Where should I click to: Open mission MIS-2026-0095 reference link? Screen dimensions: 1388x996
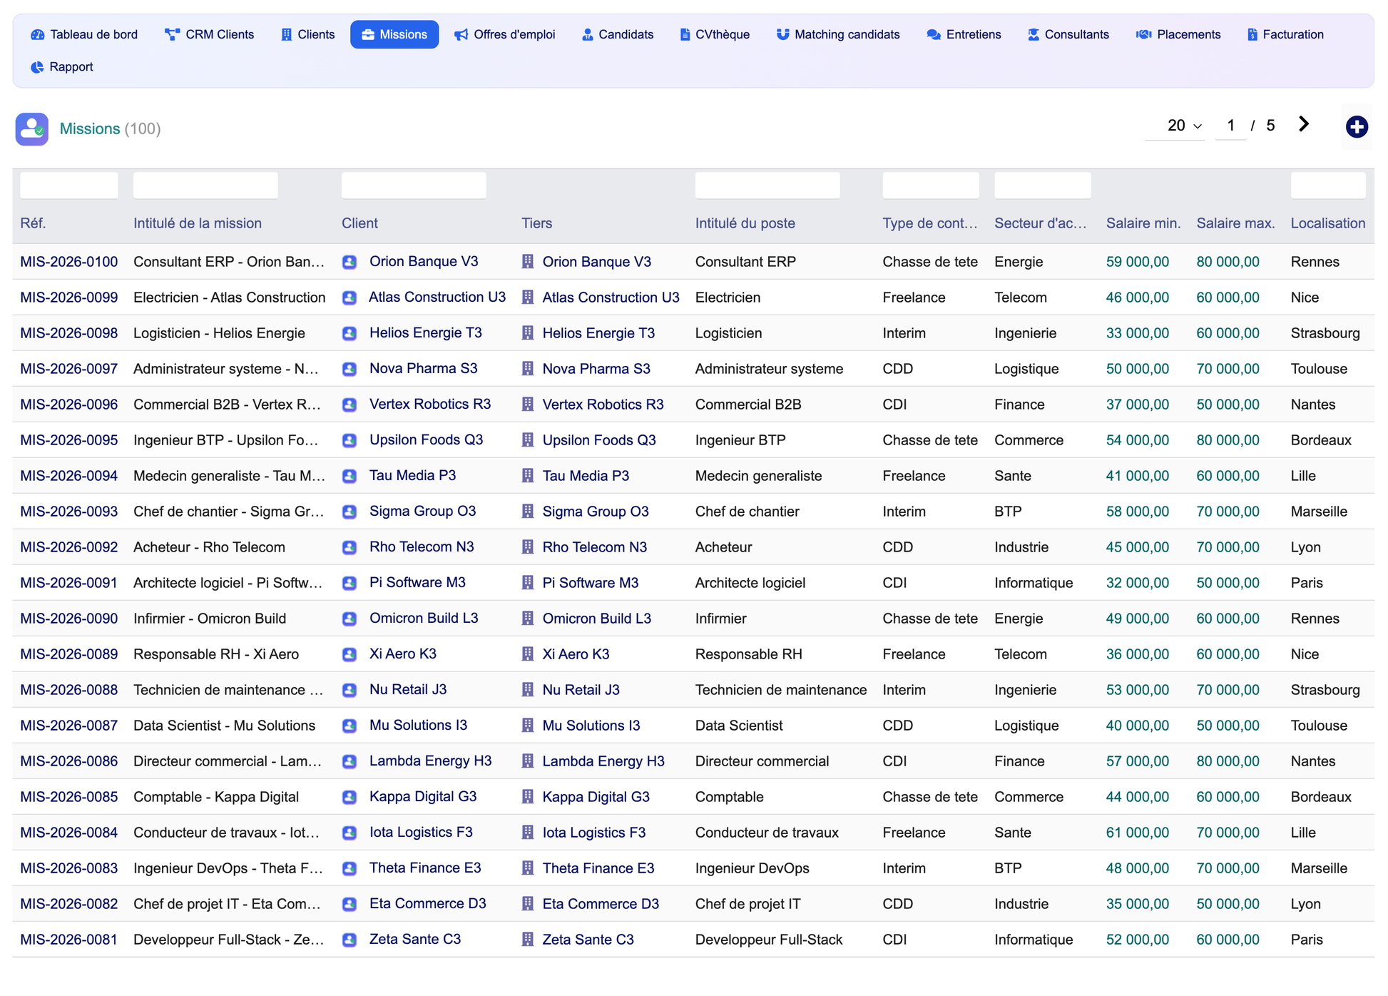[x=69, y=440]
